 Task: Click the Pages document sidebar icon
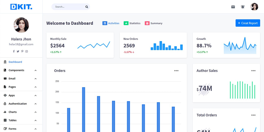point(5,87)
